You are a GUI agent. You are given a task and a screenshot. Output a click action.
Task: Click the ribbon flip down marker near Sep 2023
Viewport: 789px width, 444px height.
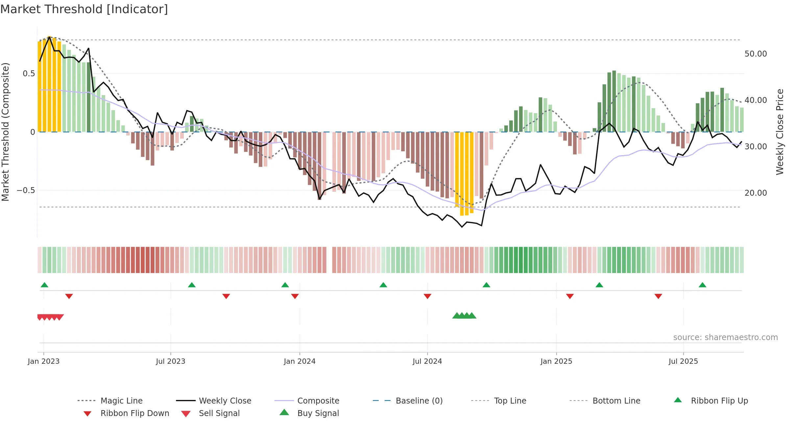(226, 296)
